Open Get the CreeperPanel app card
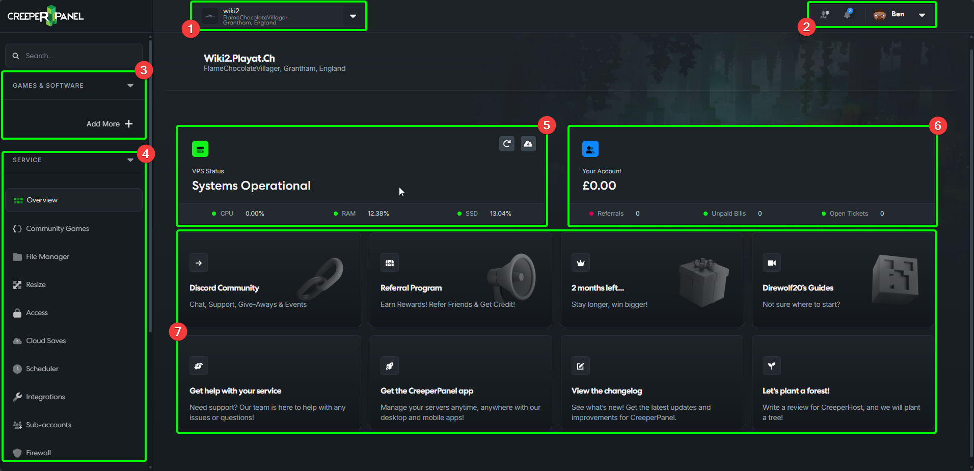 coord(461,383)
